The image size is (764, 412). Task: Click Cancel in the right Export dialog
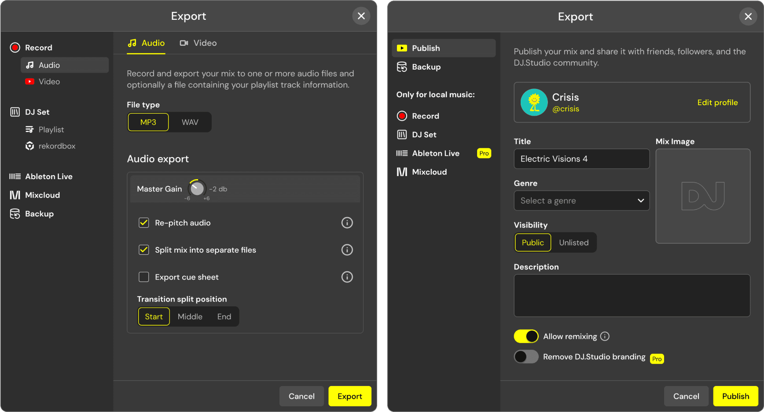pyautogui.click(x=686, y=396)
